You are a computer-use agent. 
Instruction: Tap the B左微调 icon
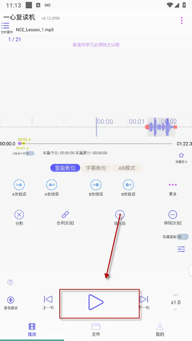click(96, 185)
